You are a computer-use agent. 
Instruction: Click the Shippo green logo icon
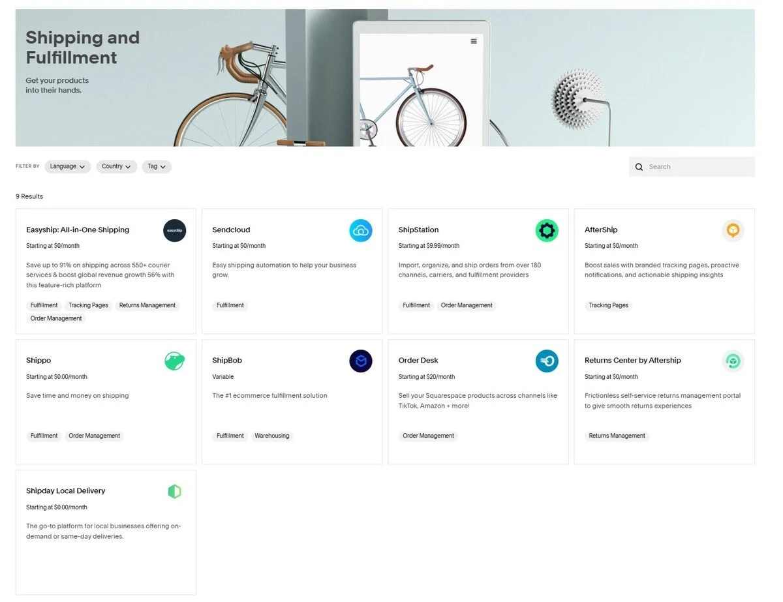[x=174, y=361]
